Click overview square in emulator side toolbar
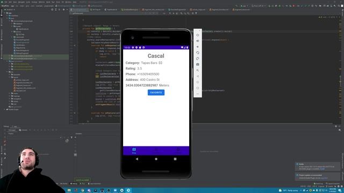Screen dimensions: 344x193 [x=198, y=88]
